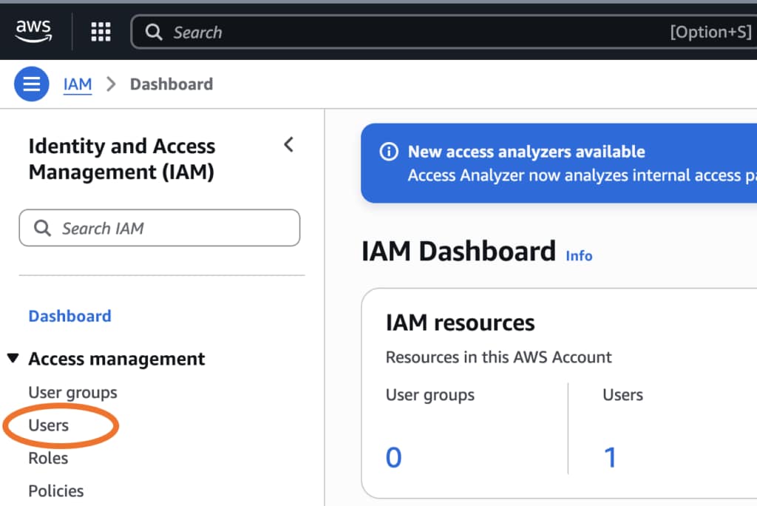The height and width of the screenshot is (506, 757).
Task: Go to Users in the sidebar
Action: 49,425
